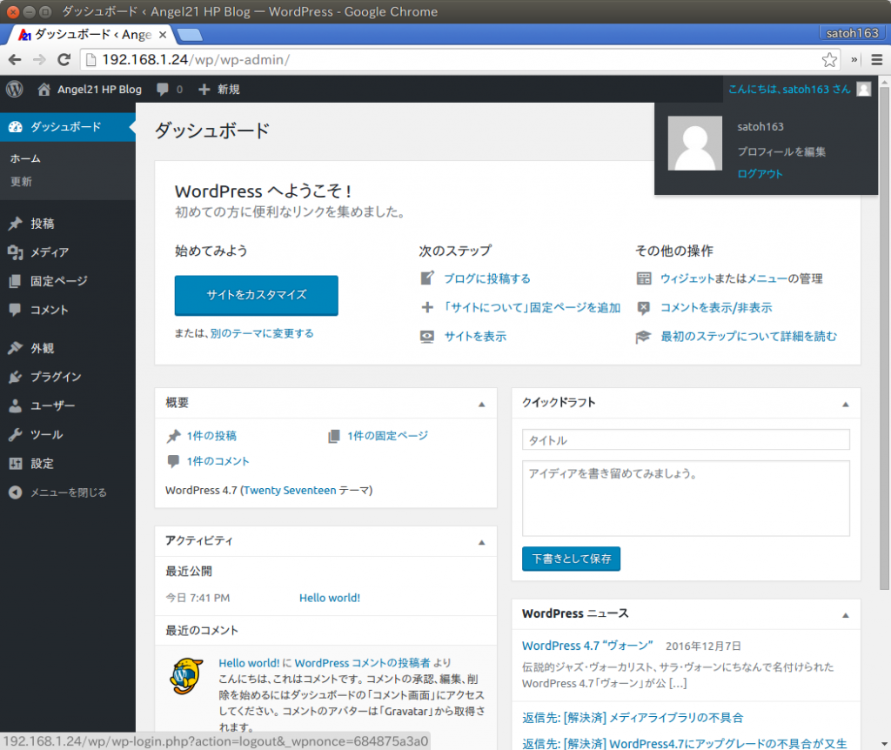Click the large satoh163 avatar image
The image size is (891, 750).
(695, 144)
